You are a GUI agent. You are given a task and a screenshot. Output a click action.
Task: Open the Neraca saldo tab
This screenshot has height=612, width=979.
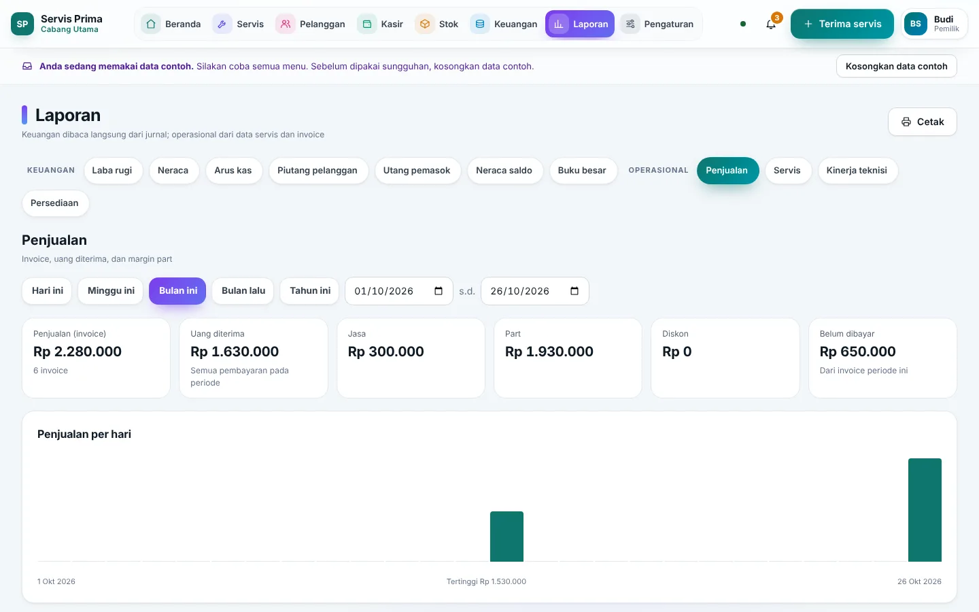[x=504, y=170]
